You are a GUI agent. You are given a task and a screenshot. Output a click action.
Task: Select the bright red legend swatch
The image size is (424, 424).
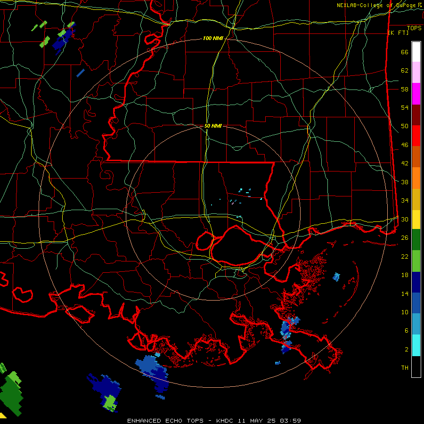[x=416, y=136]
